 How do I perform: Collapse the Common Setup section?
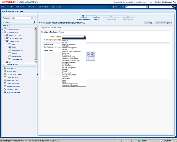tap(4, 65)
